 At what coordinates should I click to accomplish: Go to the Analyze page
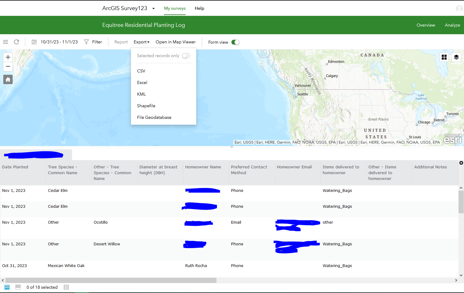coord(452,25)
